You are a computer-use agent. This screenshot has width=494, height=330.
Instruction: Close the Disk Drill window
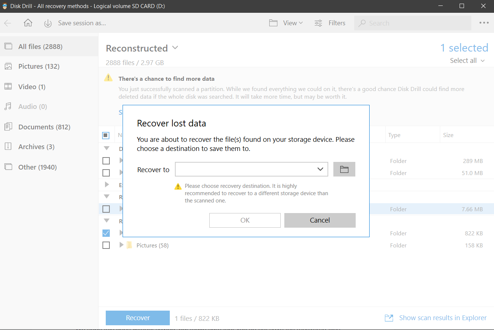[x=483, y=6]
